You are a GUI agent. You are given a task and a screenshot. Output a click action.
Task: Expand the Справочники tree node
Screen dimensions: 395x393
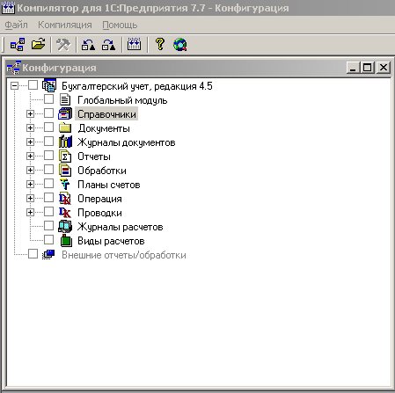point(30,113)
